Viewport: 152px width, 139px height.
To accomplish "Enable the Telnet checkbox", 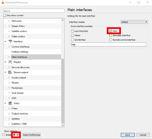I will [x=72, y=36].
